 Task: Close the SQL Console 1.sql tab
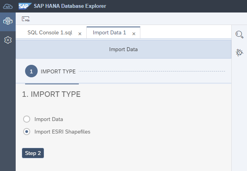80,34
